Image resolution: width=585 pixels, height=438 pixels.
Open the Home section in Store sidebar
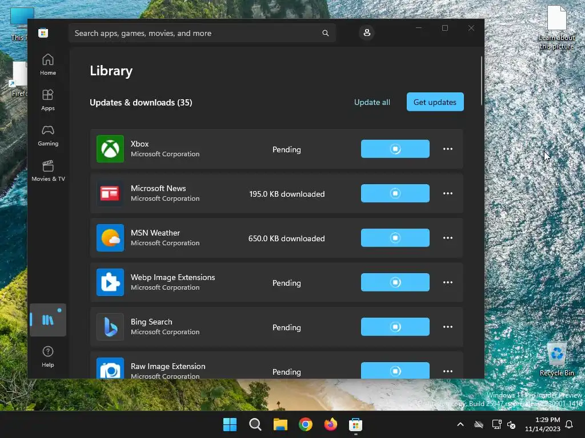coord(48,64)
